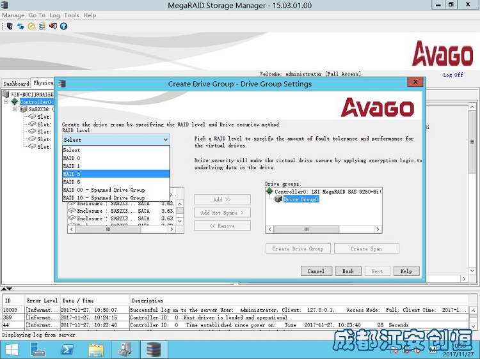Open the Manage menu
Viewport: 480px width, 359px height.
[x=13, y=15]
